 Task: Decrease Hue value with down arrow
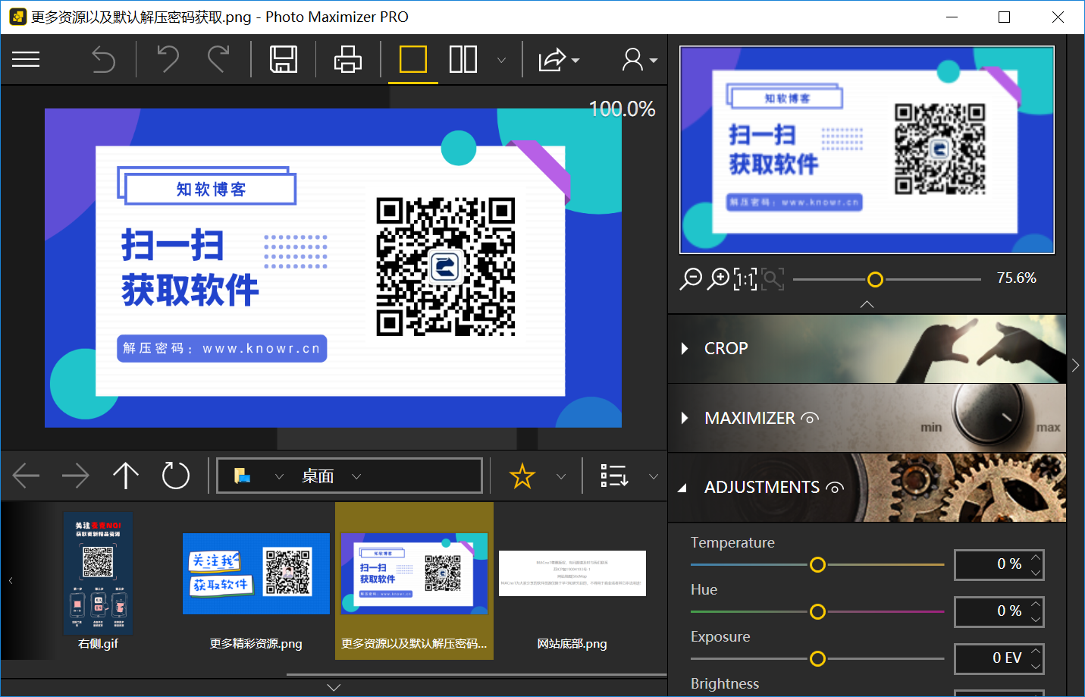coord(1036,620)
